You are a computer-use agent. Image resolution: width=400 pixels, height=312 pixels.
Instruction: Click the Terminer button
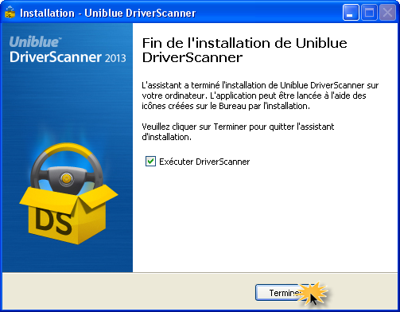(285, 293)
